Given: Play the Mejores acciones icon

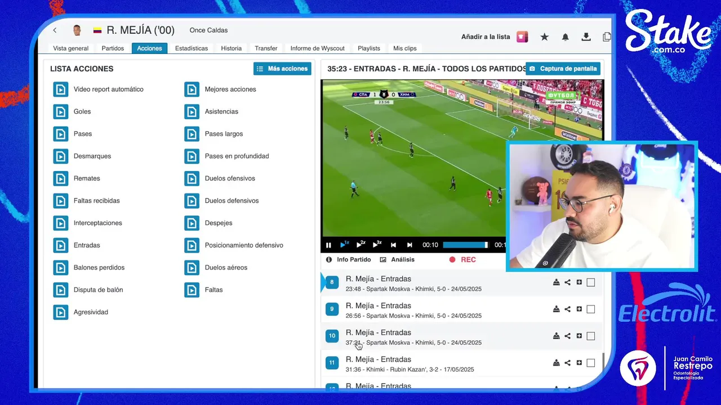Looking at the screenshot, I should pos(192,89).
